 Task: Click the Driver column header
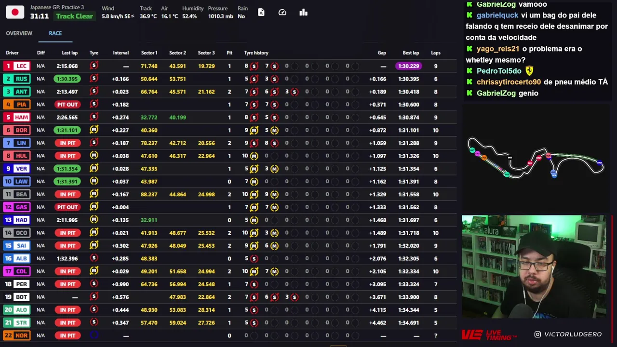(x=12, y=53)
